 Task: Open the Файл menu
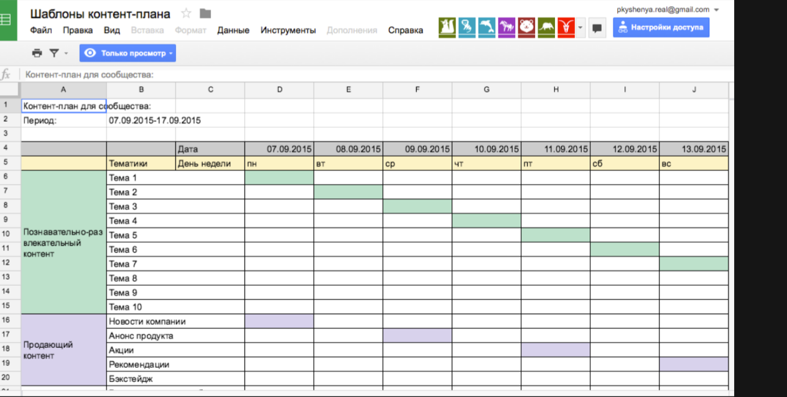click(x=41, y=30)
